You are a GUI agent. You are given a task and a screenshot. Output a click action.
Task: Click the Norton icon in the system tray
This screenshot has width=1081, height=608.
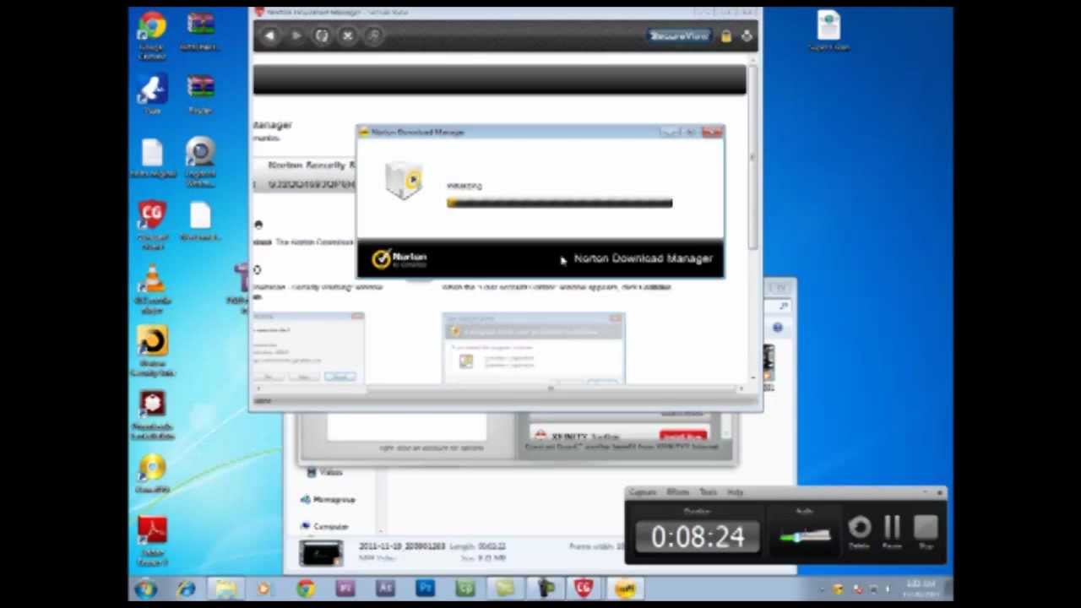[x=839, y=589]
